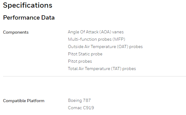This screenshot has height=115, width=186.
Task: Click the horizontal divider below Components
Action: pos(95,76)
